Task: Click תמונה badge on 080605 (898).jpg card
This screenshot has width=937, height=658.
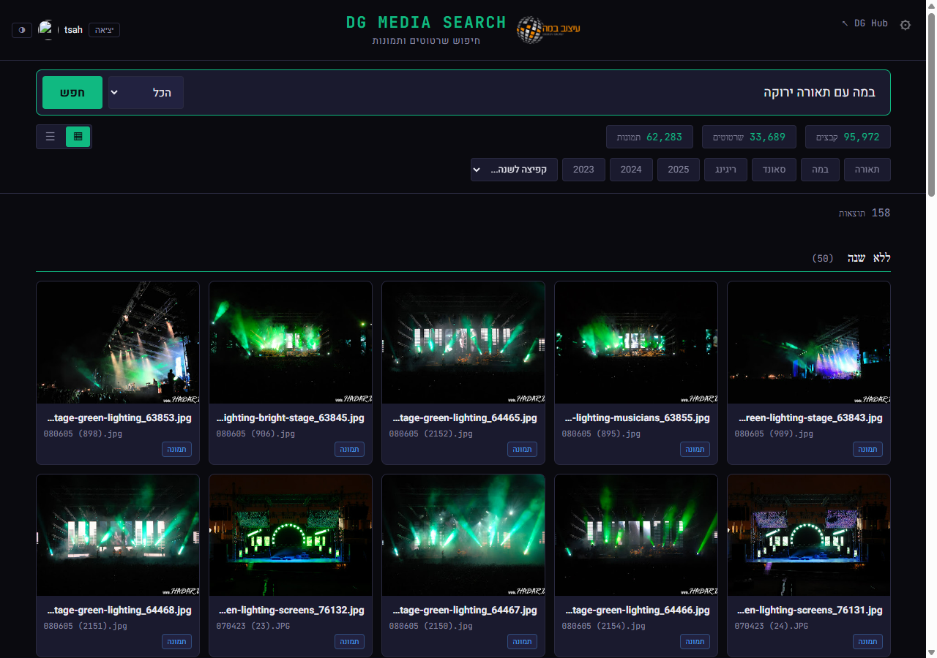Action: click(x=176, y=449)
